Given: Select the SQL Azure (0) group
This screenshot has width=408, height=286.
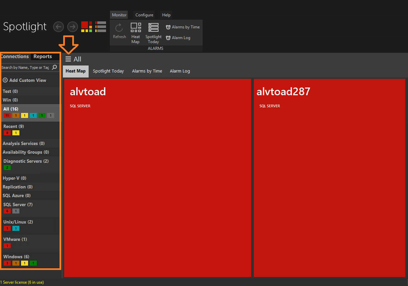Looking at the screenshot, I should (31, 195).
